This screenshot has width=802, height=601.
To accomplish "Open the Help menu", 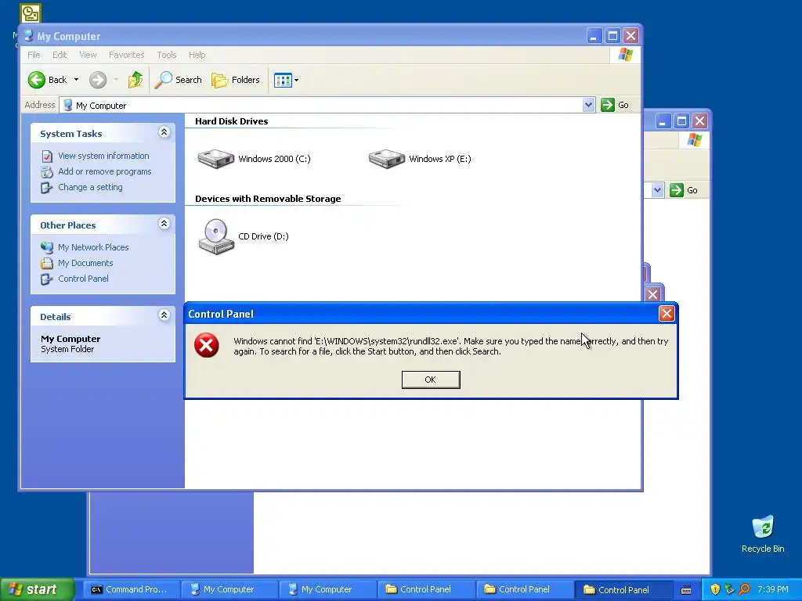I will point(197,55).
